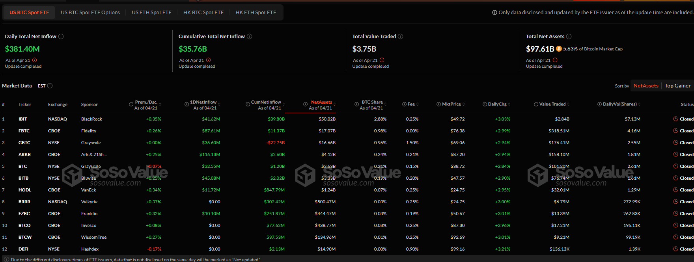Screen dimensions: 694x262
Task: Click red alert icon under Cumulative Total Net Inflow date
Action: (209, 60)
